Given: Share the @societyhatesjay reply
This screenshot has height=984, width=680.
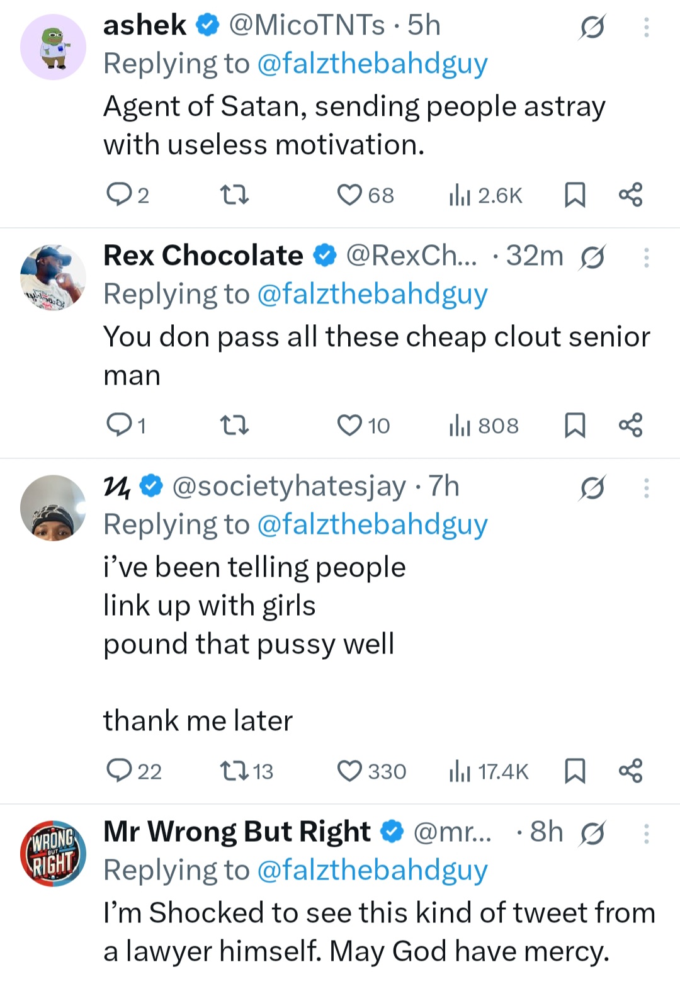Looking at the screenshot, I should click(x=630, y=771).
